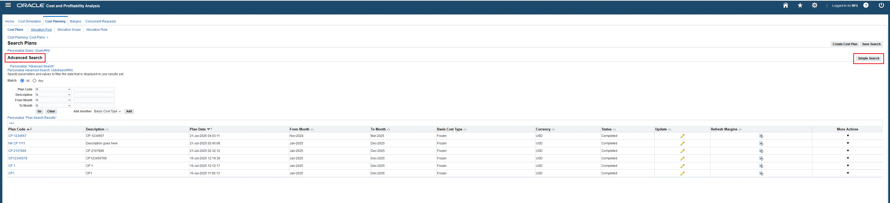Open the From Month operator dropdown
890x203 pixels.
pos(53,100)
